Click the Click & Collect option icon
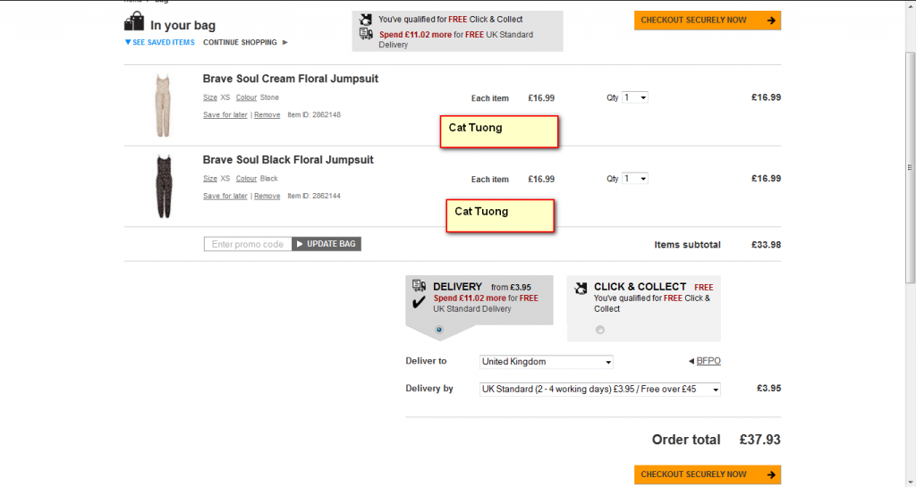 point(580,288)
